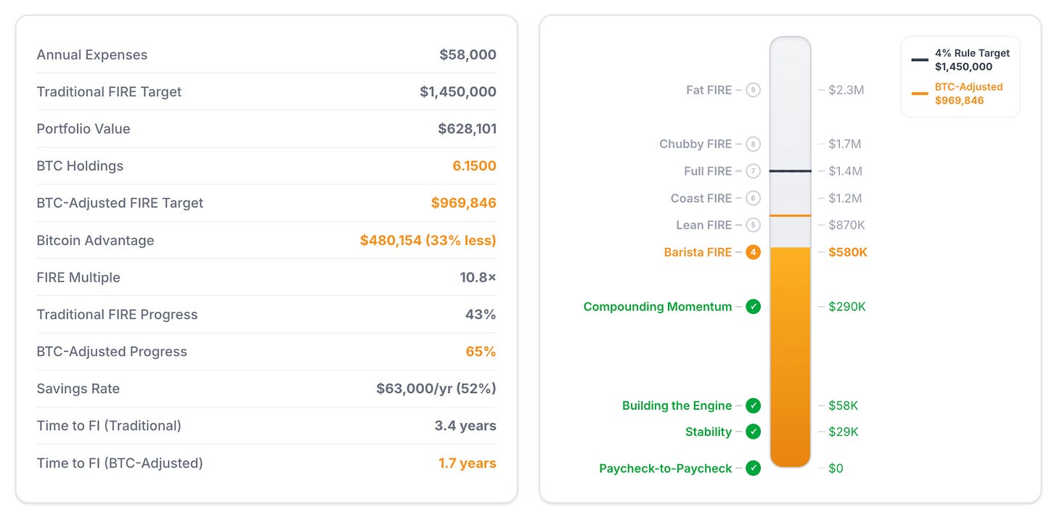The height and width of the screenshot is (520, 1057).
Task: Click the Time to FI BTC-Adjusted value
Action: 467,463
